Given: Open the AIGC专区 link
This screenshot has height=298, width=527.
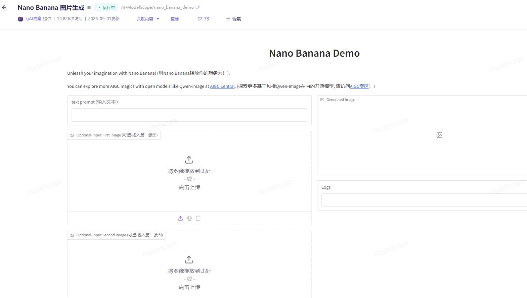Looking at the screenshot, I should (359, 86).
